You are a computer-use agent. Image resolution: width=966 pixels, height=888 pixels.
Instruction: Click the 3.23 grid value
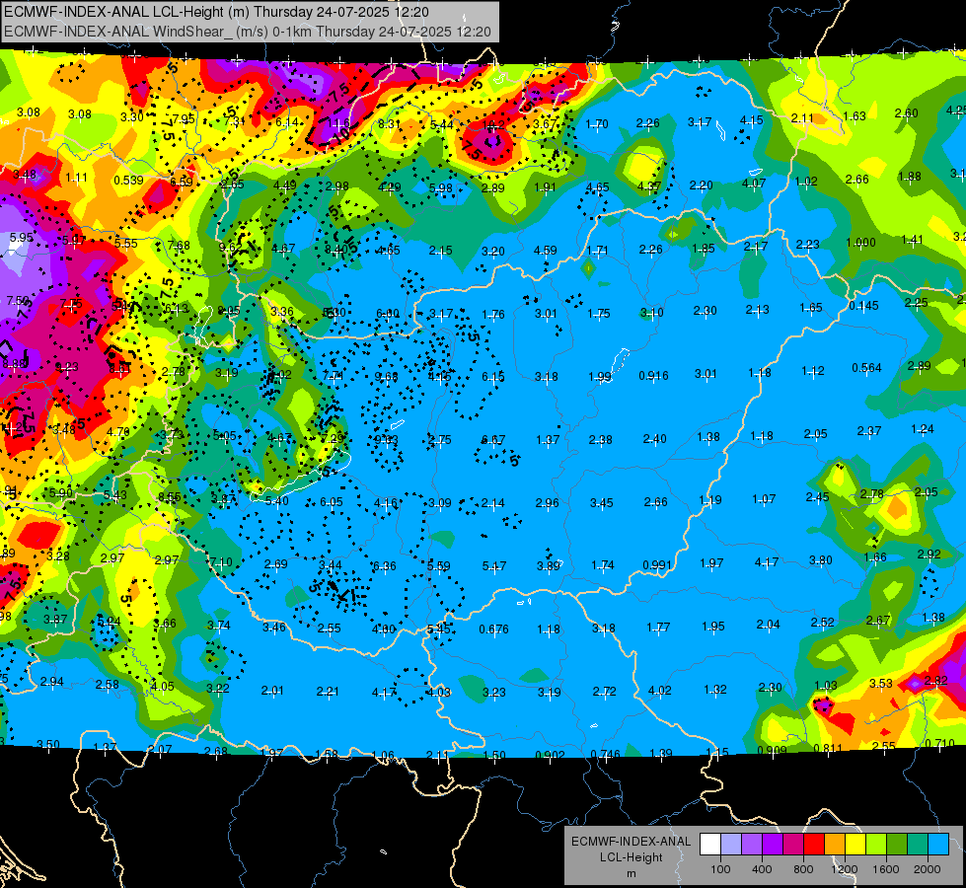coord(494,693)
